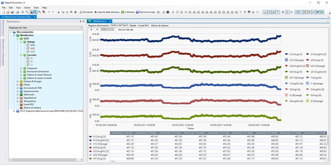Select 'Allarmi di sistema' in the data tree
331x165 pixels.
[31, 108]
